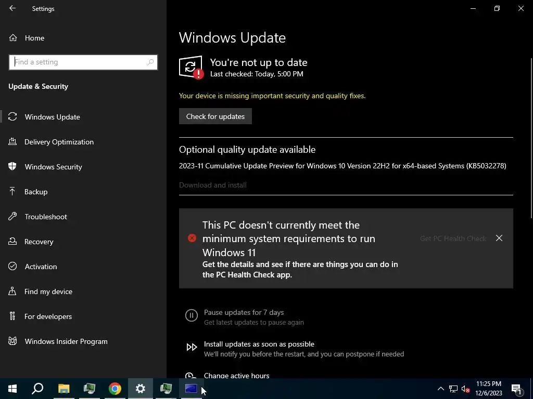
Task: Show hidden system tray icons
Action: (x=440, y=389)
